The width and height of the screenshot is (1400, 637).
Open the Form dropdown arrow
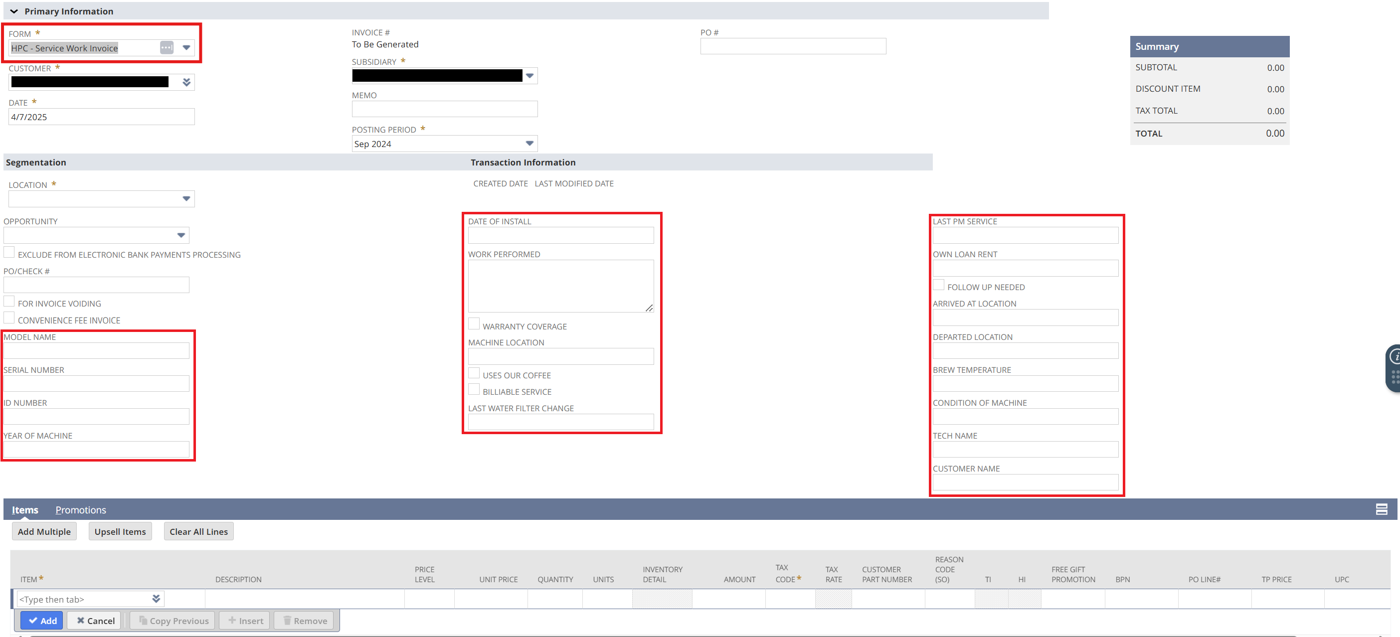(186, 48)
